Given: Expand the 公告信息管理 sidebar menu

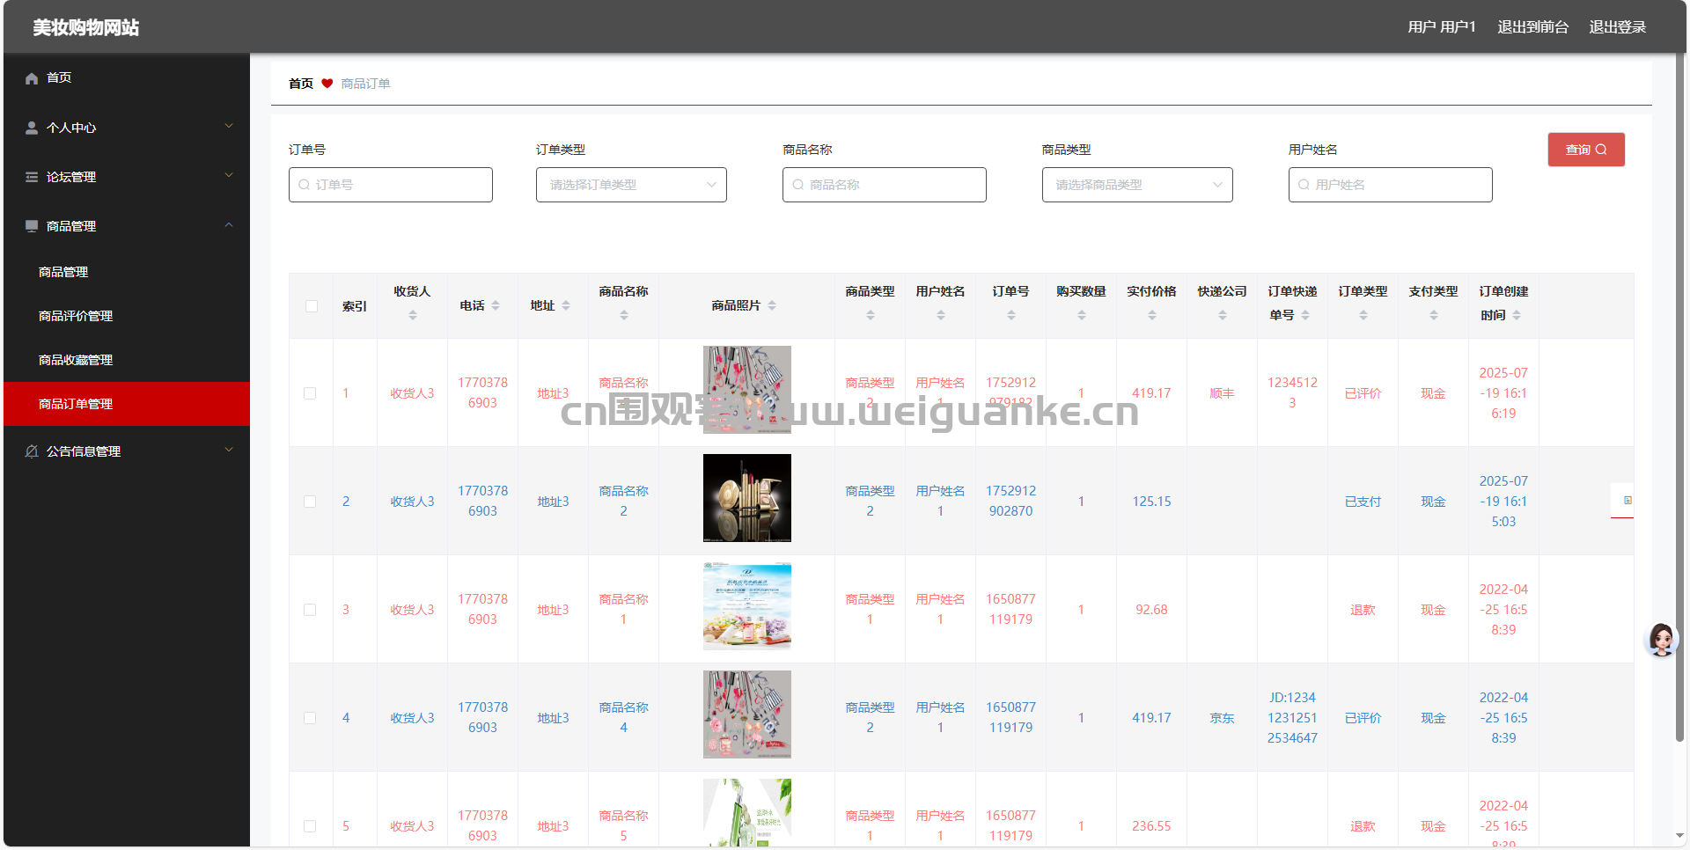Looking at the screenshot, I should (x=127, y=451).
